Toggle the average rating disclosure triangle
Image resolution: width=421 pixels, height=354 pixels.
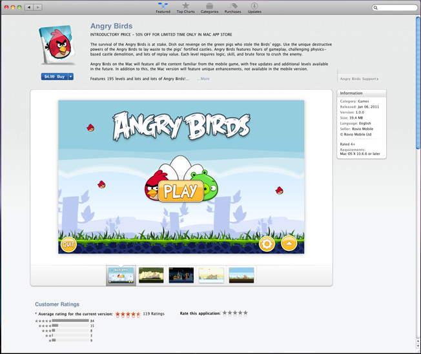point(36,313)
